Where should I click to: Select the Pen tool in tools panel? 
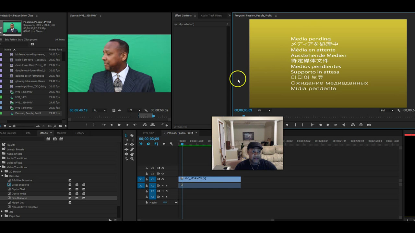pos(132,150)
